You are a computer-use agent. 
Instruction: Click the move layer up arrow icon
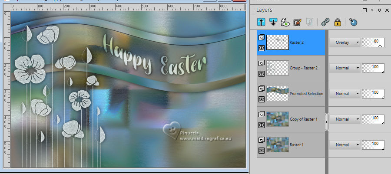coord(262,22)
